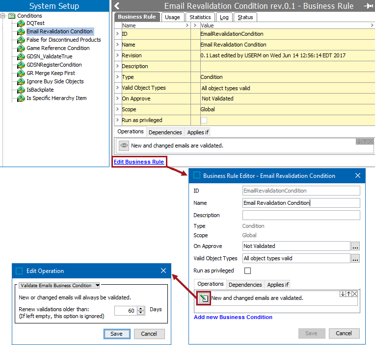The height and width of the screenshot is (345, 375).
Task: Increase the days stepper value
Action: (141, 308)
